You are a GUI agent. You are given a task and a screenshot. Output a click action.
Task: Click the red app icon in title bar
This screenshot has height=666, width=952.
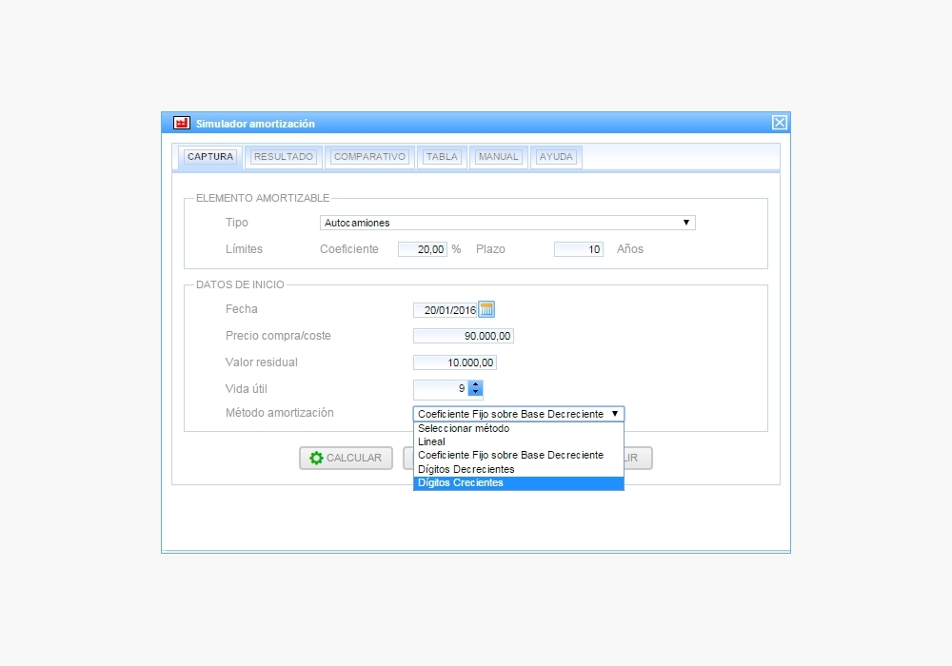coord(181,123)
